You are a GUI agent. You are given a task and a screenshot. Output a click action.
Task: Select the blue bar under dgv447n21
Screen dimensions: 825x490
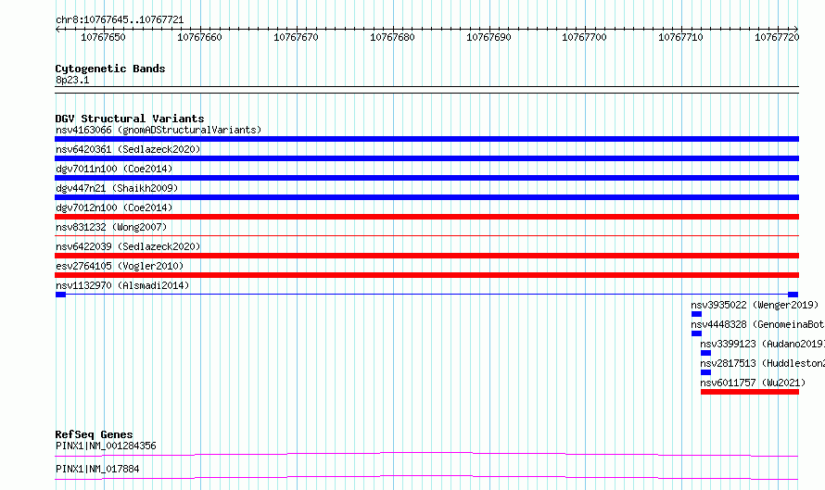(426, 197)
